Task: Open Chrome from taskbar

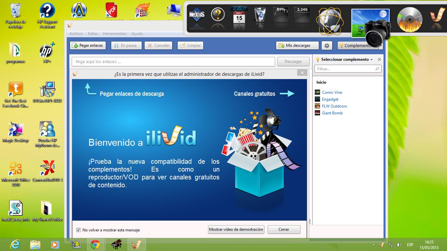Action: (x=95, y=244)
